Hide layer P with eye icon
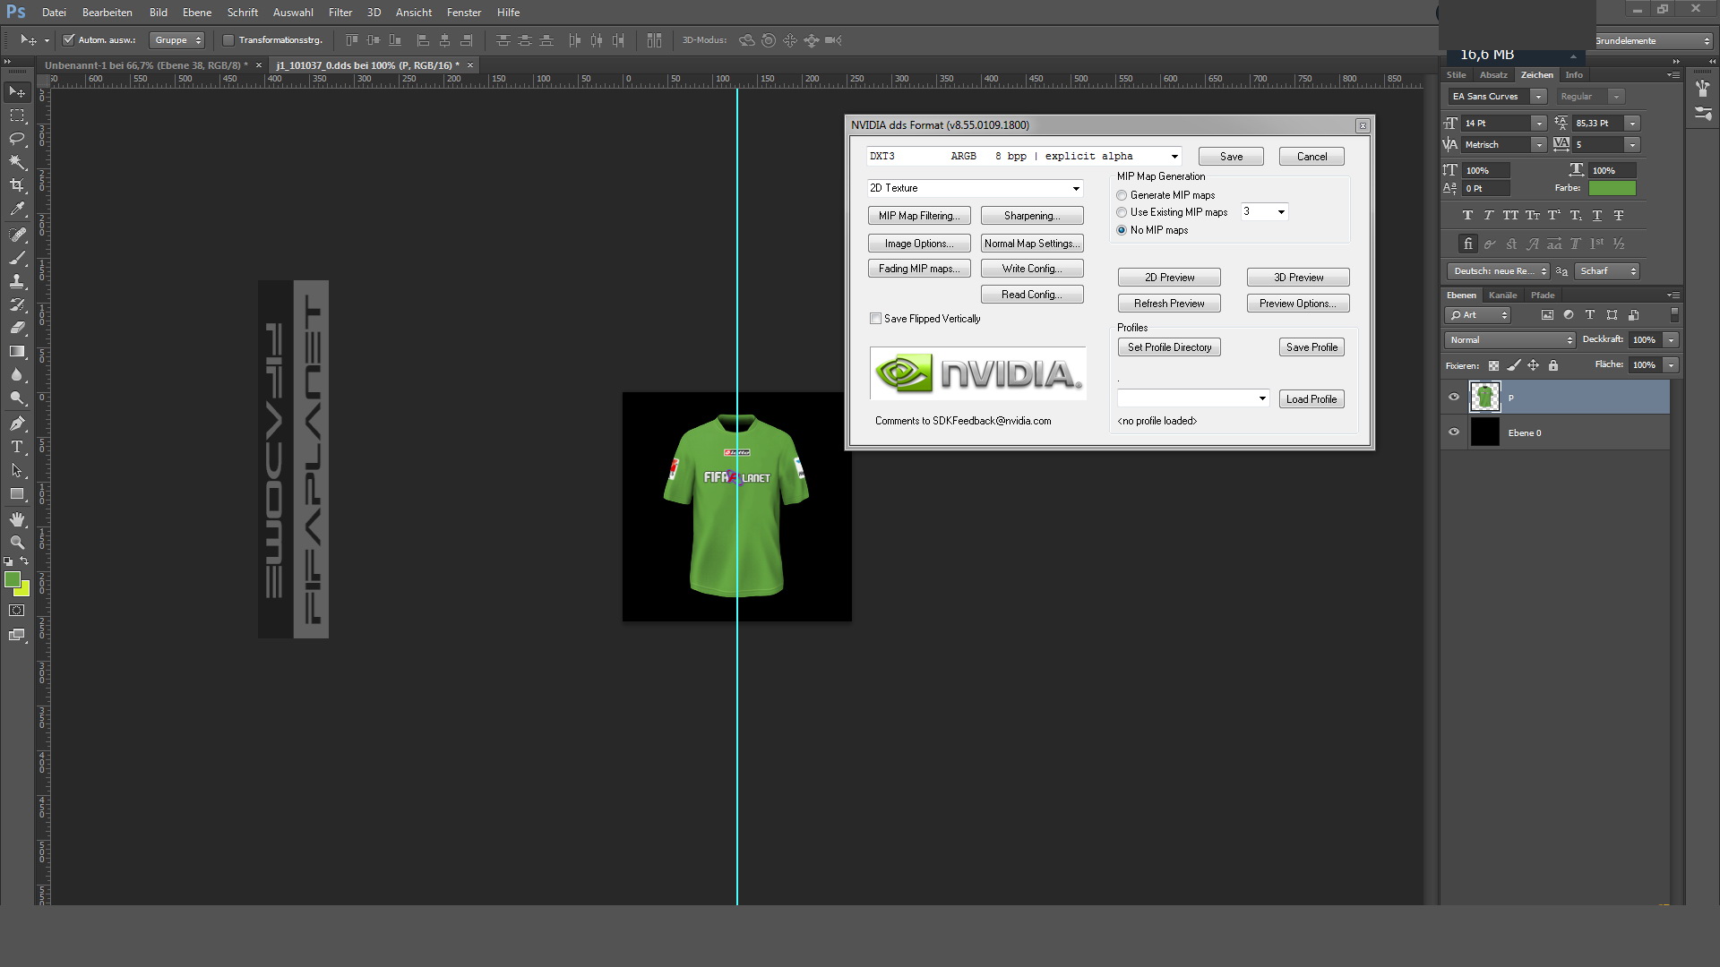This screenshot has height=967, width=1720. point(1454,398)
